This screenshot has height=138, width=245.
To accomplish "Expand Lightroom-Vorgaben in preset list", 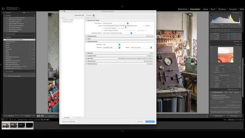I will point(63,20).
